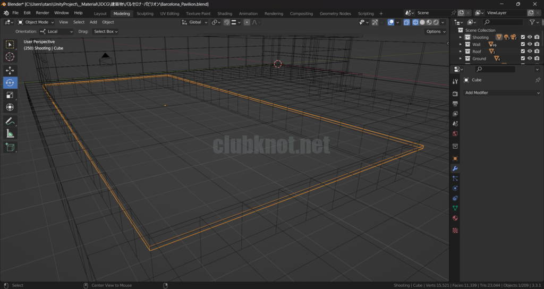Image resolution: width=544 pixels, height=289 pixels.
Task: Open the Material properties tab icon
Action: (x=455, y=218)
